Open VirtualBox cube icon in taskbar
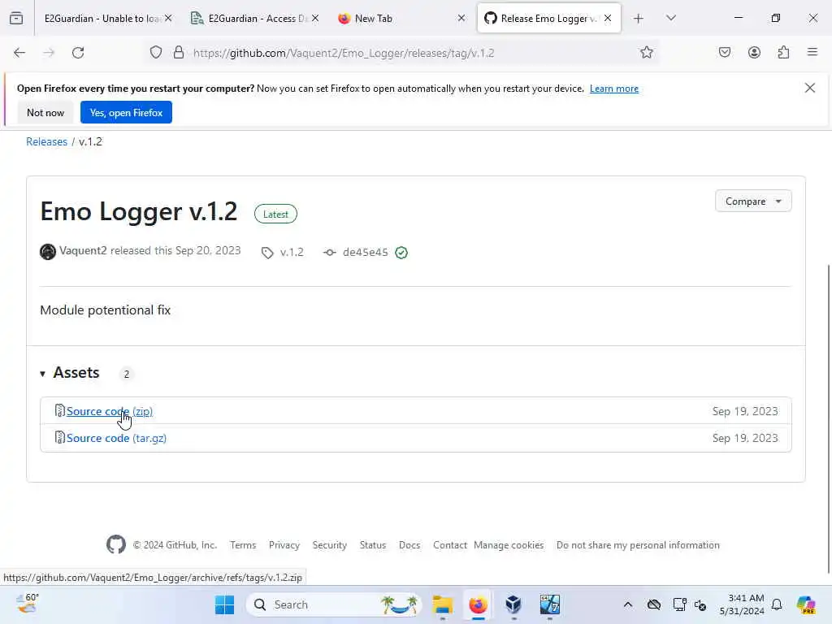The image size is (832, 624). [513, 604]
